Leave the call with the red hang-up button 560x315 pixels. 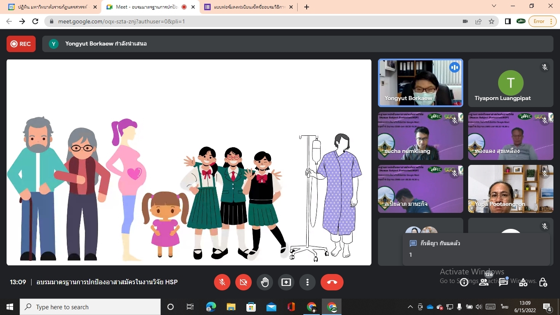pyautogui.click(x=332, y=282)
